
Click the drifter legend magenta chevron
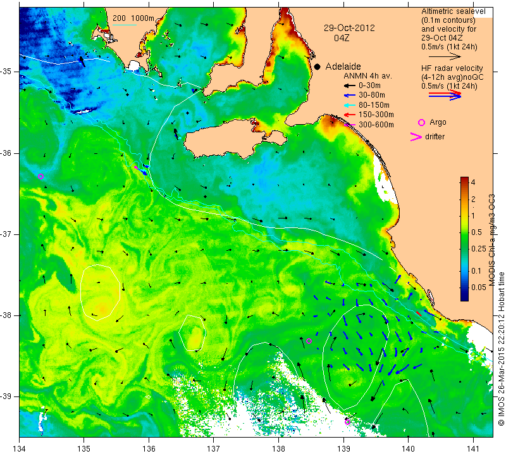[x=416, y=137]
